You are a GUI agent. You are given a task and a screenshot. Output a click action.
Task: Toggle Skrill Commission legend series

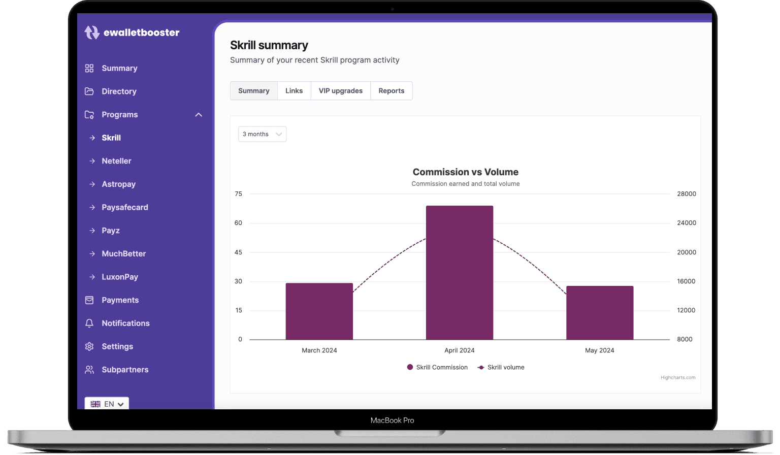(x=437, y=367)
